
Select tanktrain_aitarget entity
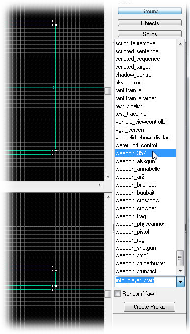pyautogui.click(x=145, y=98)
